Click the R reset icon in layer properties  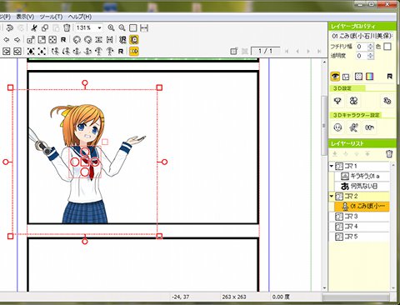tap(390, 77)
